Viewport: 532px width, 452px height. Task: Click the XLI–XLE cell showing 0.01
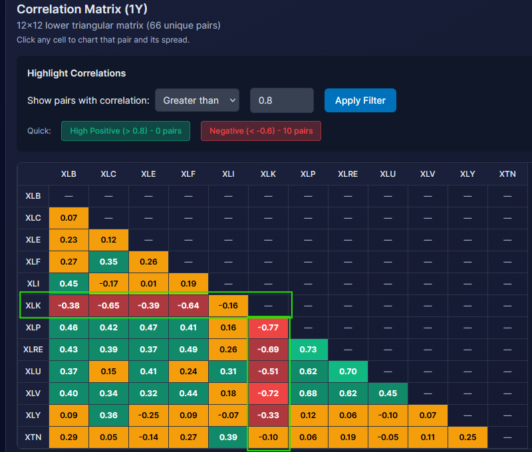(x=148, y=284)
